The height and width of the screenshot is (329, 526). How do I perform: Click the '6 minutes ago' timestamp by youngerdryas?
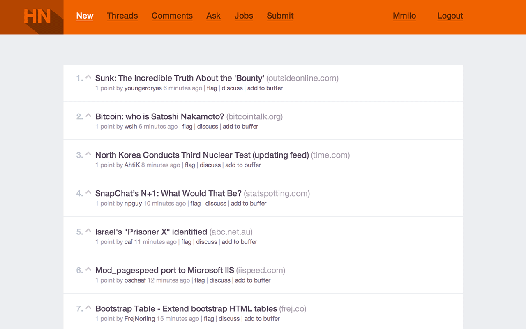pos(183,88)
